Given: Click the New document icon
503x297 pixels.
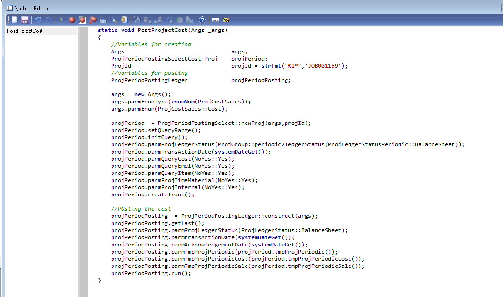Looking at the screenshot, I should point(15,20).
